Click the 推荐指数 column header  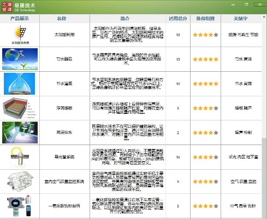(205, 19)
